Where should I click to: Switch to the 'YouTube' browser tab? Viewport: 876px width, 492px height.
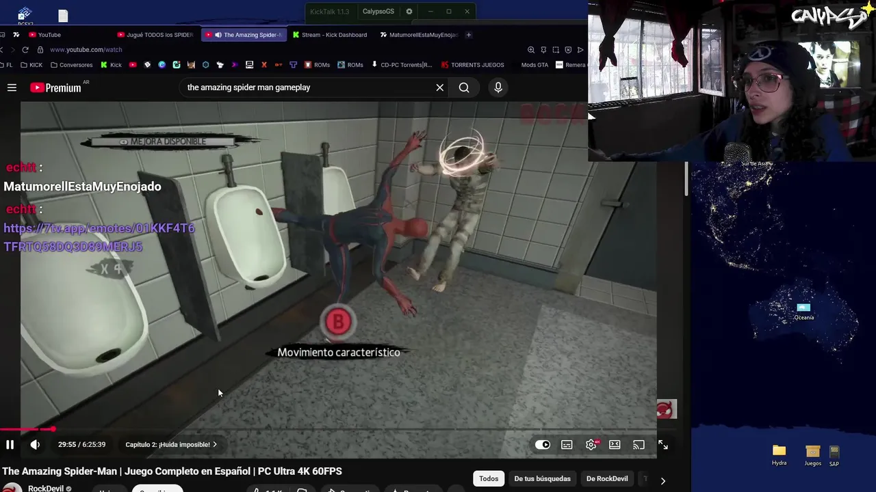coord(49,35)
